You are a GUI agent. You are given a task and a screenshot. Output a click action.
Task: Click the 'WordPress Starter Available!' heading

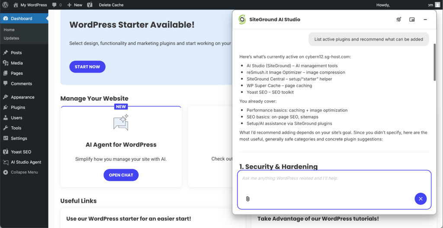(132, 25)
